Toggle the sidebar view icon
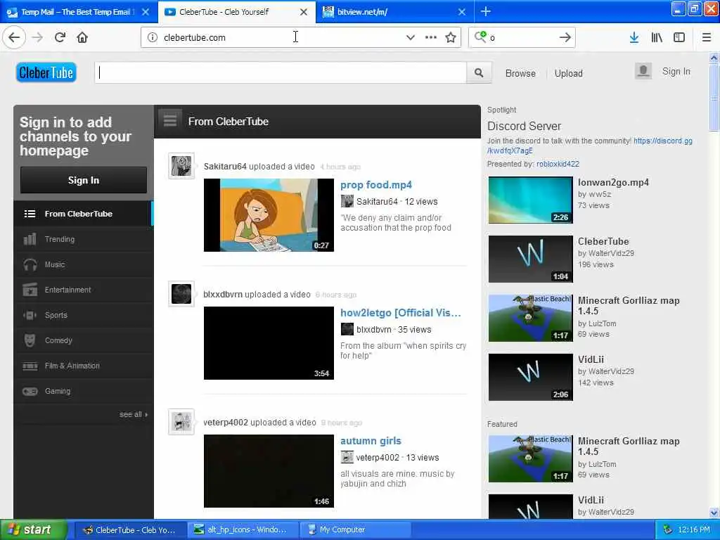 point(679,37)
